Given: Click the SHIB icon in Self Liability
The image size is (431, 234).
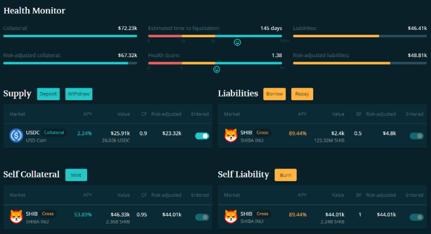Looking at the screenshot, I should [230, 216].
